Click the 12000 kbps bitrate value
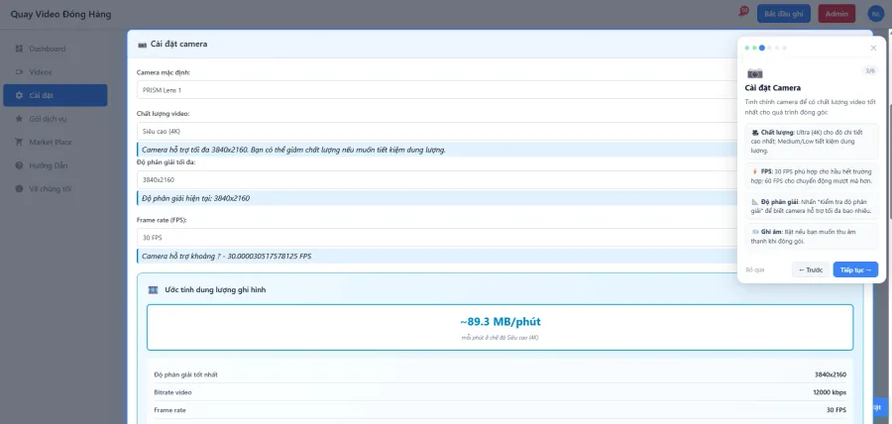The height and width of the screenshot is (424, 892). click(830, 392)
